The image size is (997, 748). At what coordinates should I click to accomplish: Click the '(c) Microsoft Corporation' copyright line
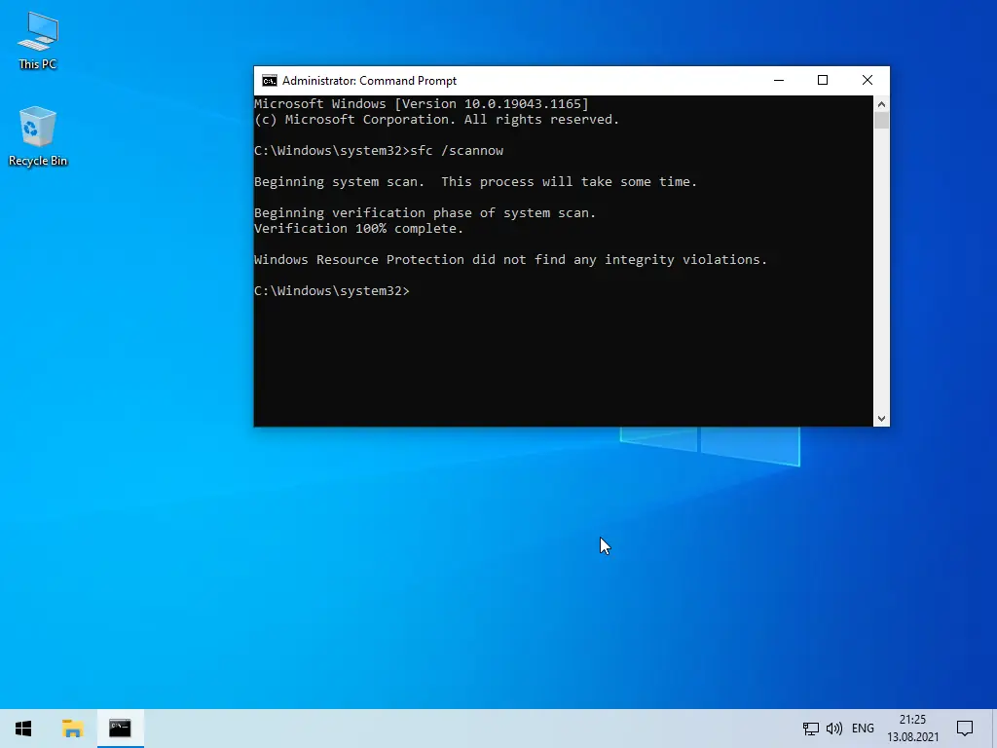click(x=436, y=120)
